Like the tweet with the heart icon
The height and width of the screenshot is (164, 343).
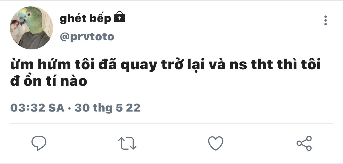(215, 144)
